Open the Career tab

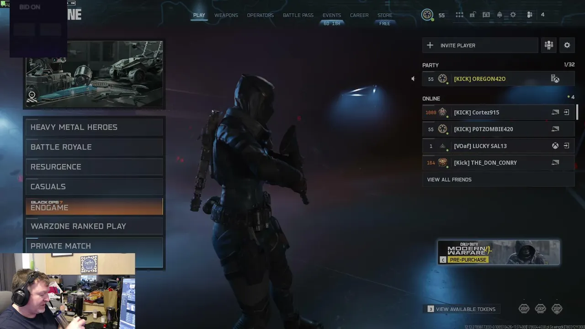[359, 15]
